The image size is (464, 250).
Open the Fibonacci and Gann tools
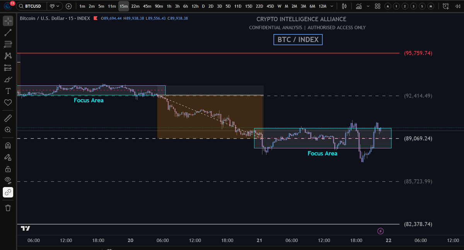point(8,44)
